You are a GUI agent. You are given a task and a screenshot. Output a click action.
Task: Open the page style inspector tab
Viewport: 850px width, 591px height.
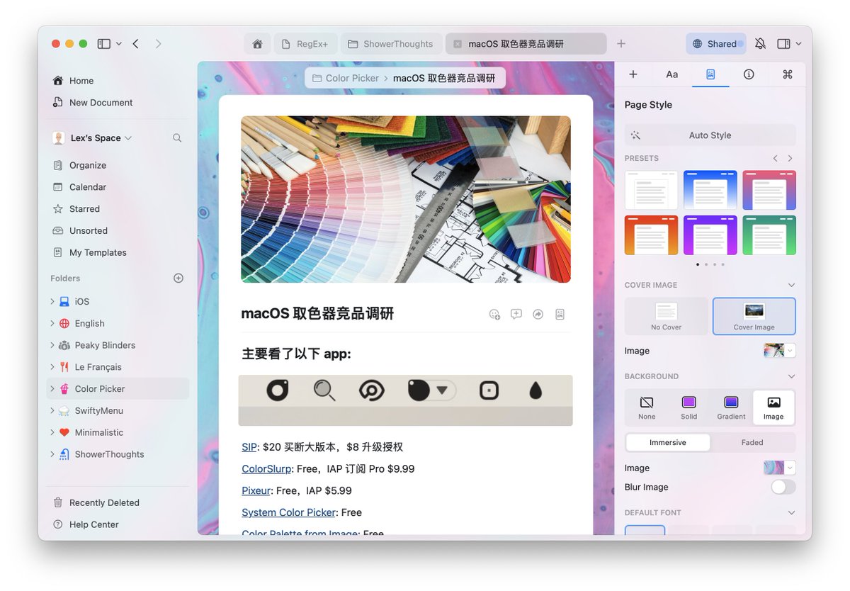point(710,74)
